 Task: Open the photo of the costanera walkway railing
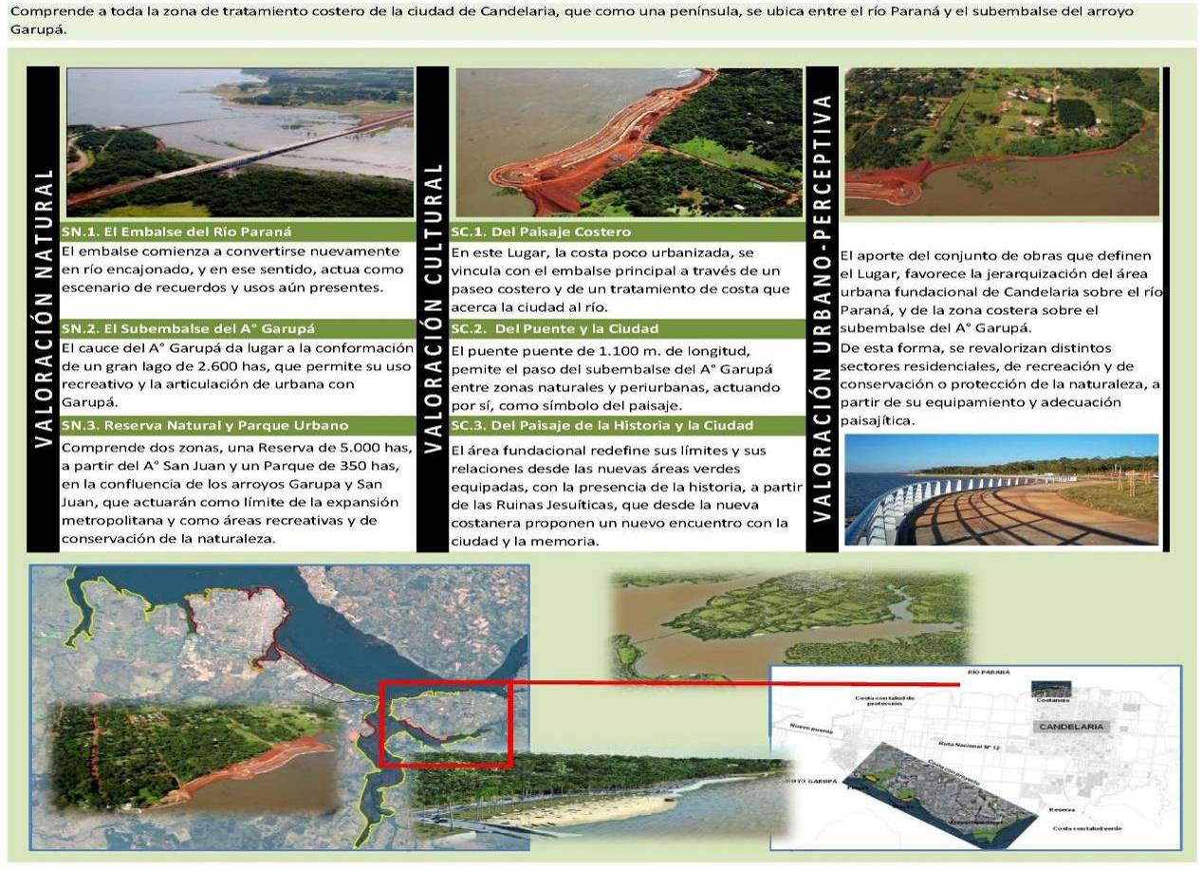(1002, 490)
